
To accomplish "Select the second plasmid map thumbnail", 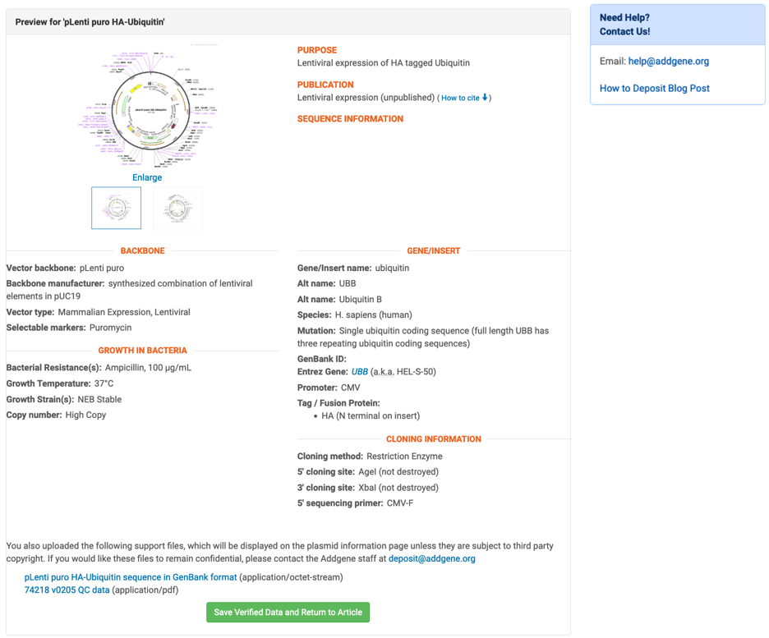I will (177, 208).
